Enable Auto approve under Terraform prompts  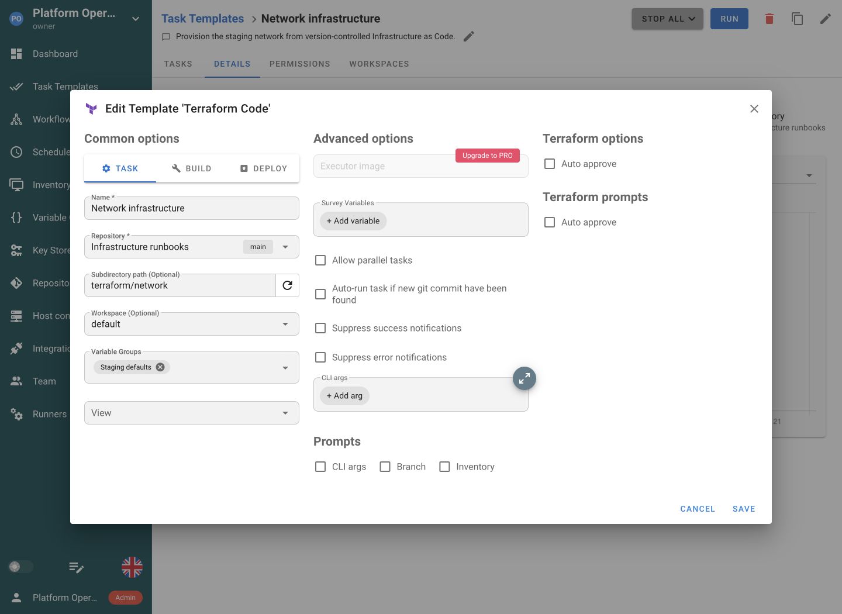point(550,222)
